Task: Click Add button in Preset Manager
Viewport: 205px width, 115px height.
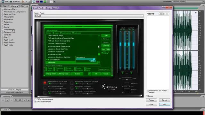Action: [106, 35]
